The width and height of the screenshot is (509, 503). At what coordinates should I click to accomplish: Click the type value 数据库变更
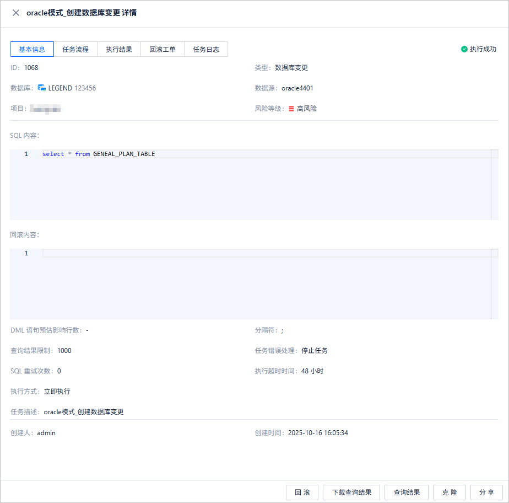291,68
